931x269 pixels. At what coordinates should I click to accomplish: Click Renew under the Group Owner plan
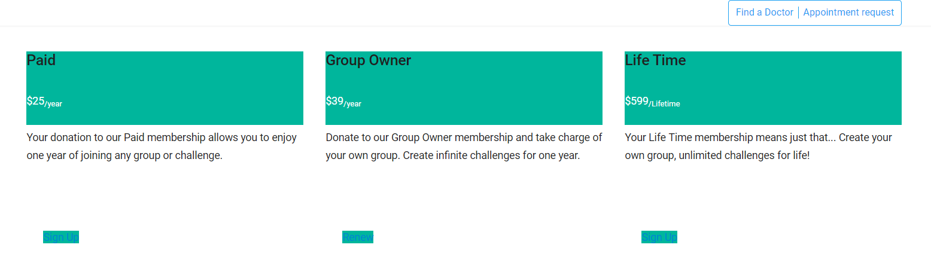pos(358,237)
